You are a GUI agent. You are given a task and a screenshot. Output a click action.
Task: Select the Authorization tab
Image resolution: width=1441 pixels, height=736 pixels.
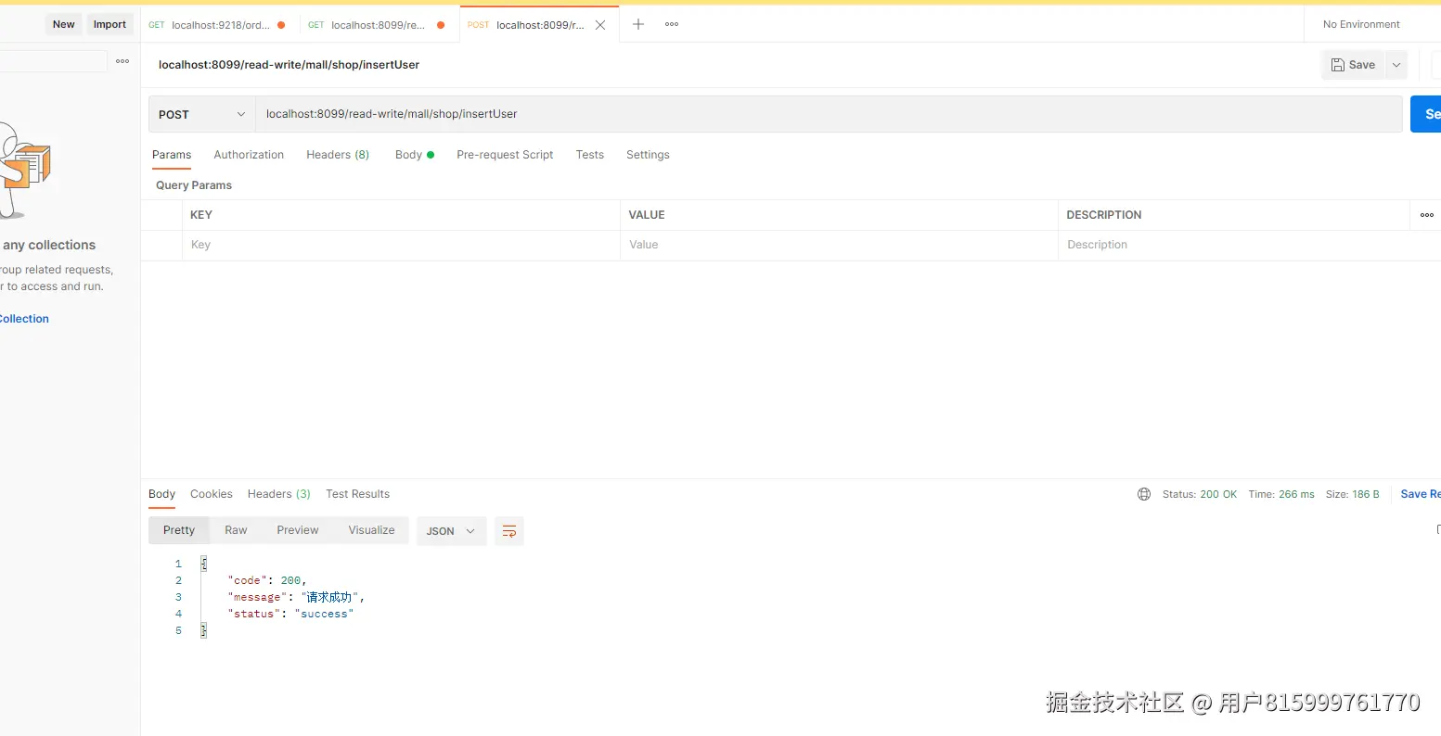pyautogui.click(x=249, y=155)
